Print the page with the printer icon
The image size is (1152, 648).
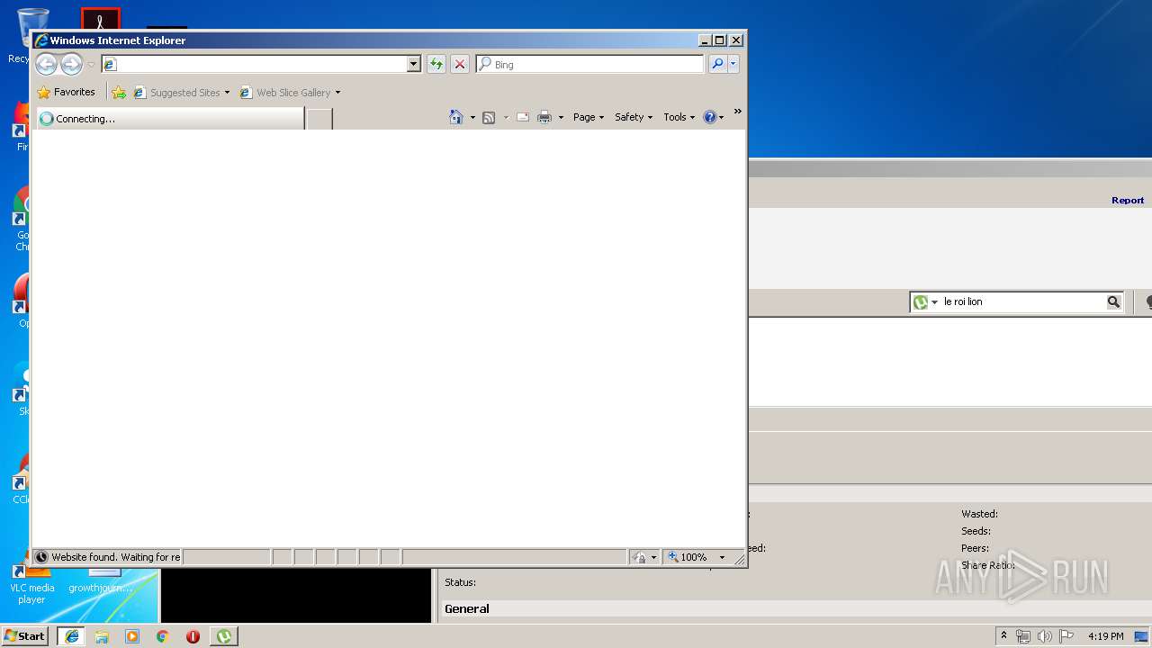point(544,117)
